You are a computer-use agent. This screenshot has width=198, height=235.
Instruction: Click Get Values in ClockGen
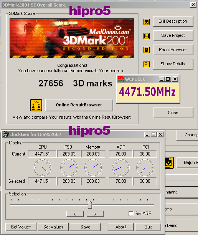(21, 227)
